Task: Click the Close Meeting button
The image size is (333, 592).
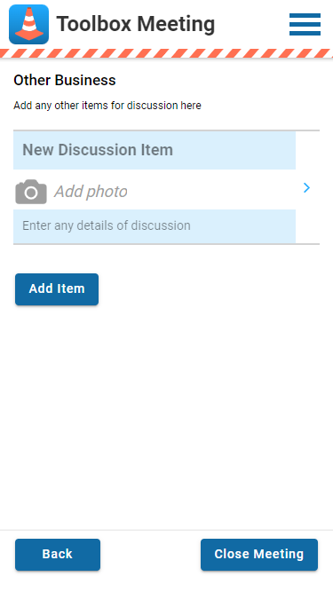Action: click(x=259, y=554)
